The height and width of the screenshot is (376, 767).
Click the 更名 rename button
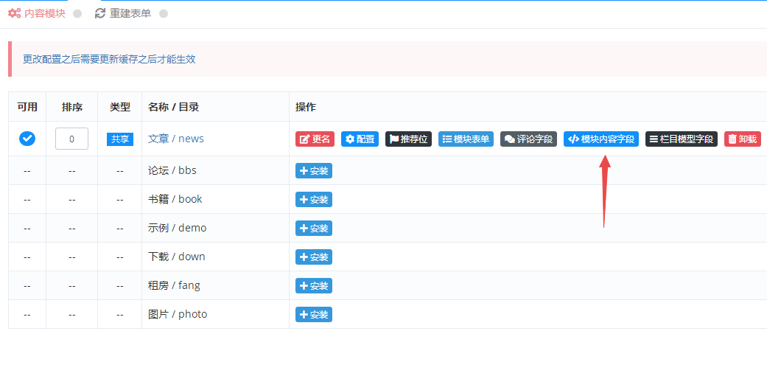click(x=315, y=139)
